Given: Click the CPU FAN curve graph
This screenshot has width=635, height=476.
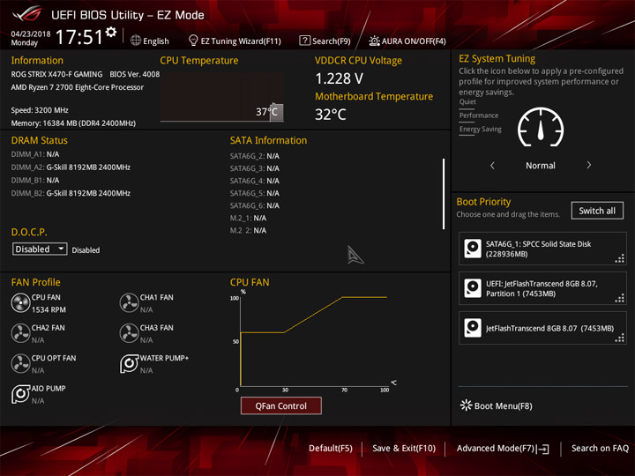Looking at the screenshot, I should point(314,341).
